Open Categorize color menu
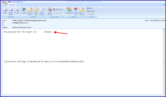 pyautogui.click(x=69, y=11)
